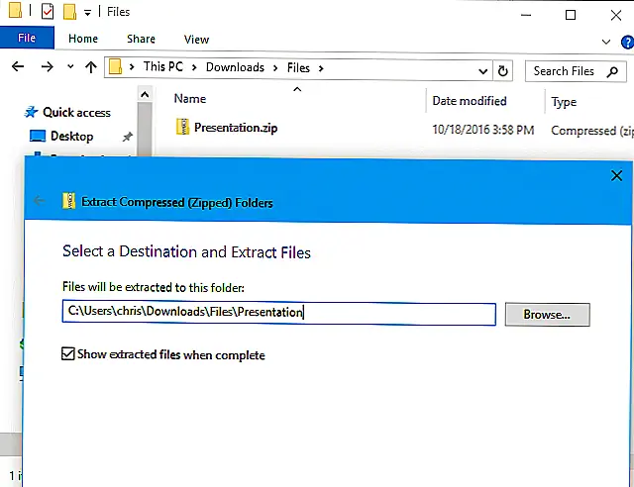Go up one folder level
This screenshot has height=487, width=634.
[x=91, y=67]
